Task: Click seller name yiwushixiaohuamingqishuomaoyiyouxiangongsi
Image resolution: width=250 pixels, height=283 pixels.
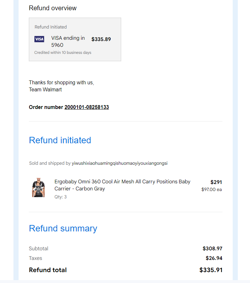Action: click(120, 163)
